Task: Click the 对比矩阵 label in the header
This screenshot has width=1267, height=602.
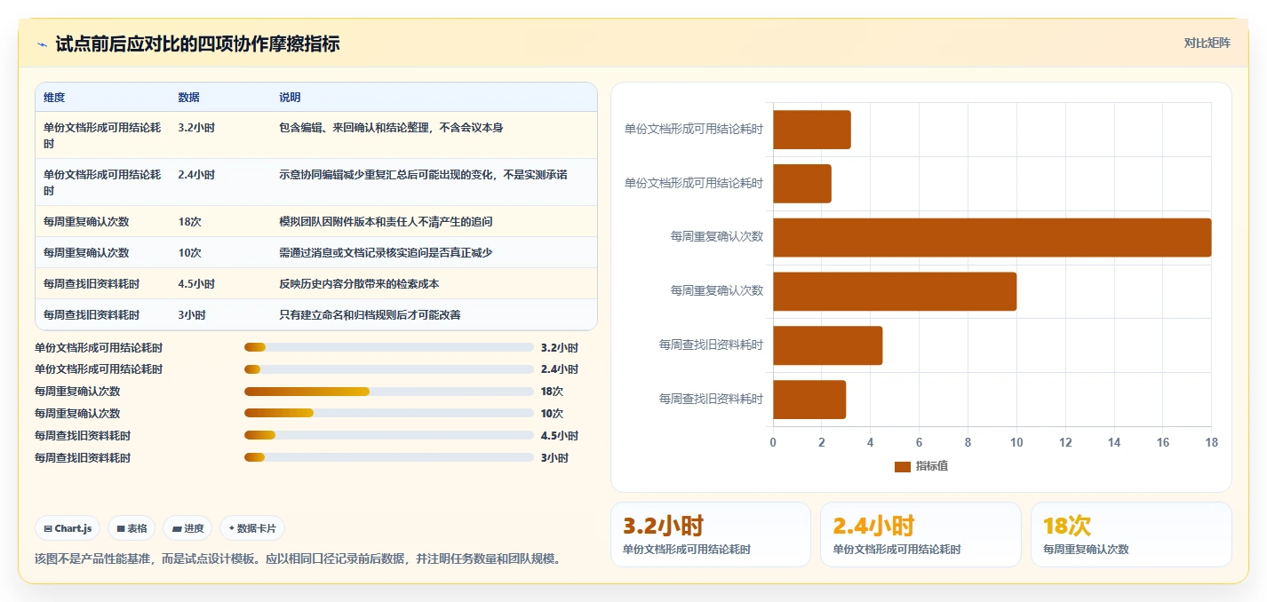Action: 1207,43
